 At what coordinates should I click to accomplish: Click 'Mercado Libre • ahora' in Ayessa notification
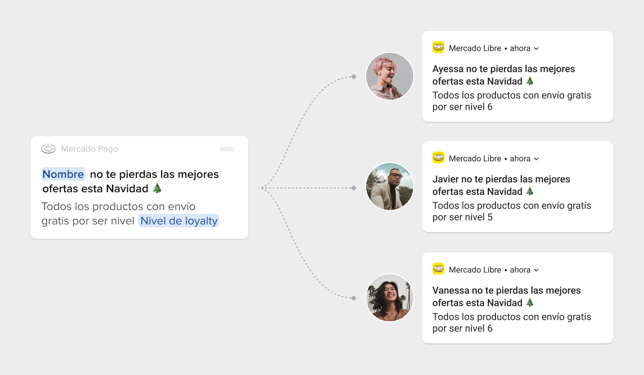[490, 48]
